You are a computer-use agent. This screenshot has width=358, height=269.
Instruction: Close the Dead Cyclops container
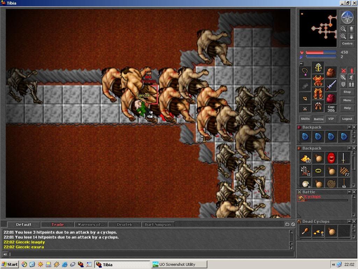tap(354, 221)
